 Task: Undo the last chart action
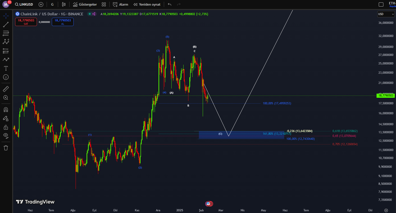tap(170, 5)
